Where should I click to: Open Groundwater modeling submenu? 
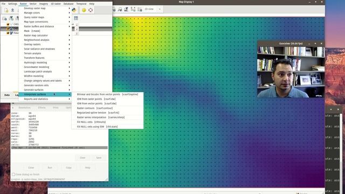(x=45, y=67)
